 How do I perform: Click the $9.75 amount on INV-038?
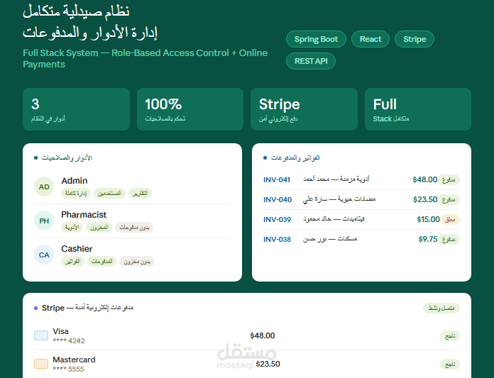click(428, 239)
